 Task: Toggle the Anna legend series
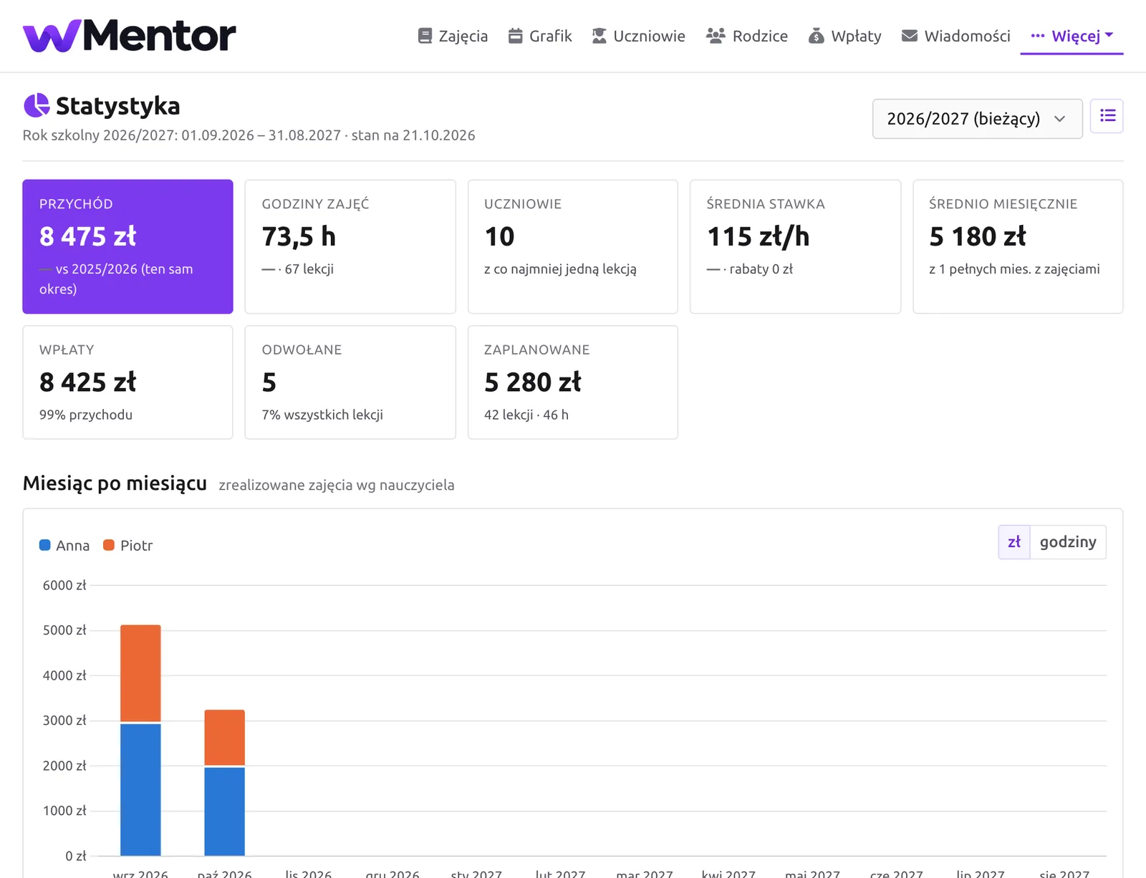point(64,546)
